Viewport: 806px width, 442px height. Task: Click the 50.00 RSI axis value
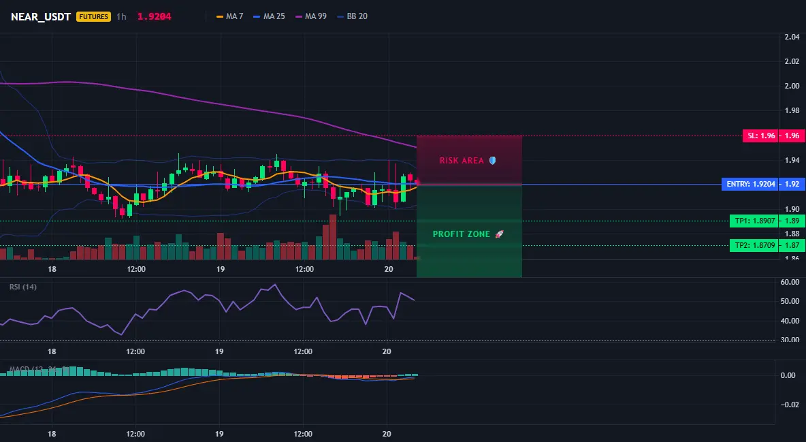(x=790, y=301)
